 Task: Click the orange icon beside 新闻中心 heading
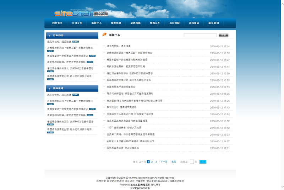104,35
